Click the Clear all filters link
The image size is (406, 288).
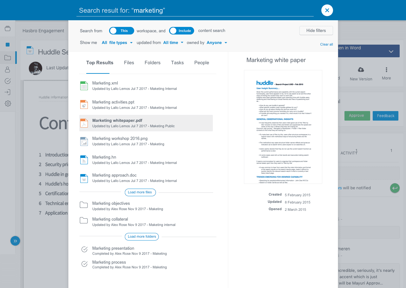tap(326, 44)
